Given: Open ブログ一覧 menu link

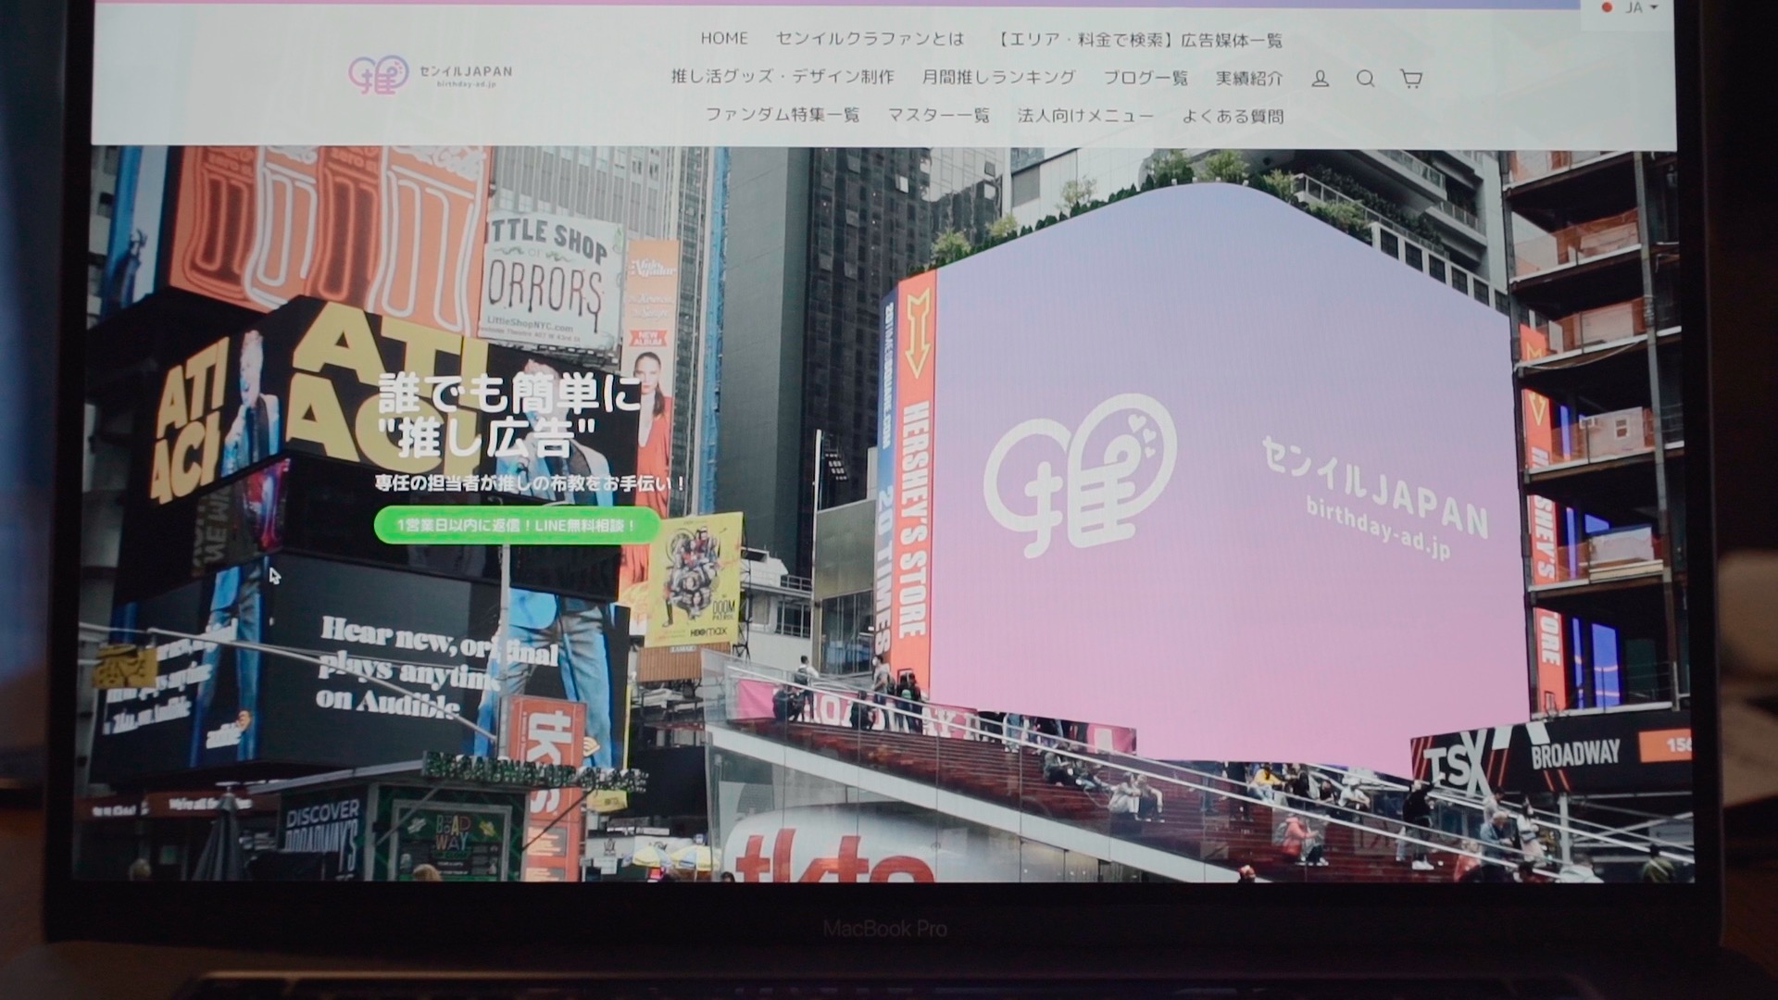Looking at the screenshot, I should tap(1146, 78).
